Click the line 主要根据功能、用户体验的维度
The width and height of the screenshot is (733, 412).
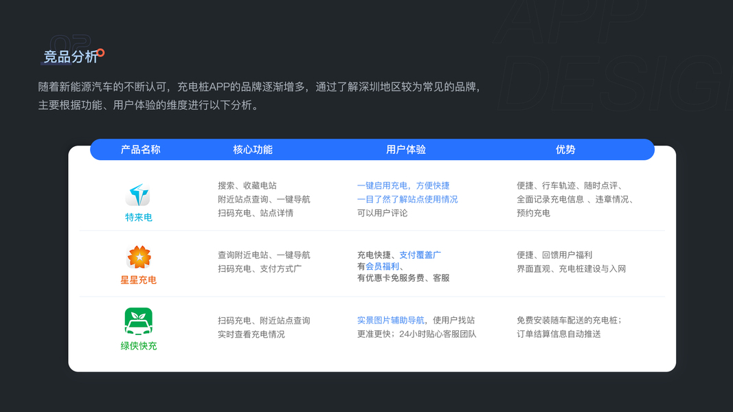point(148,105)
